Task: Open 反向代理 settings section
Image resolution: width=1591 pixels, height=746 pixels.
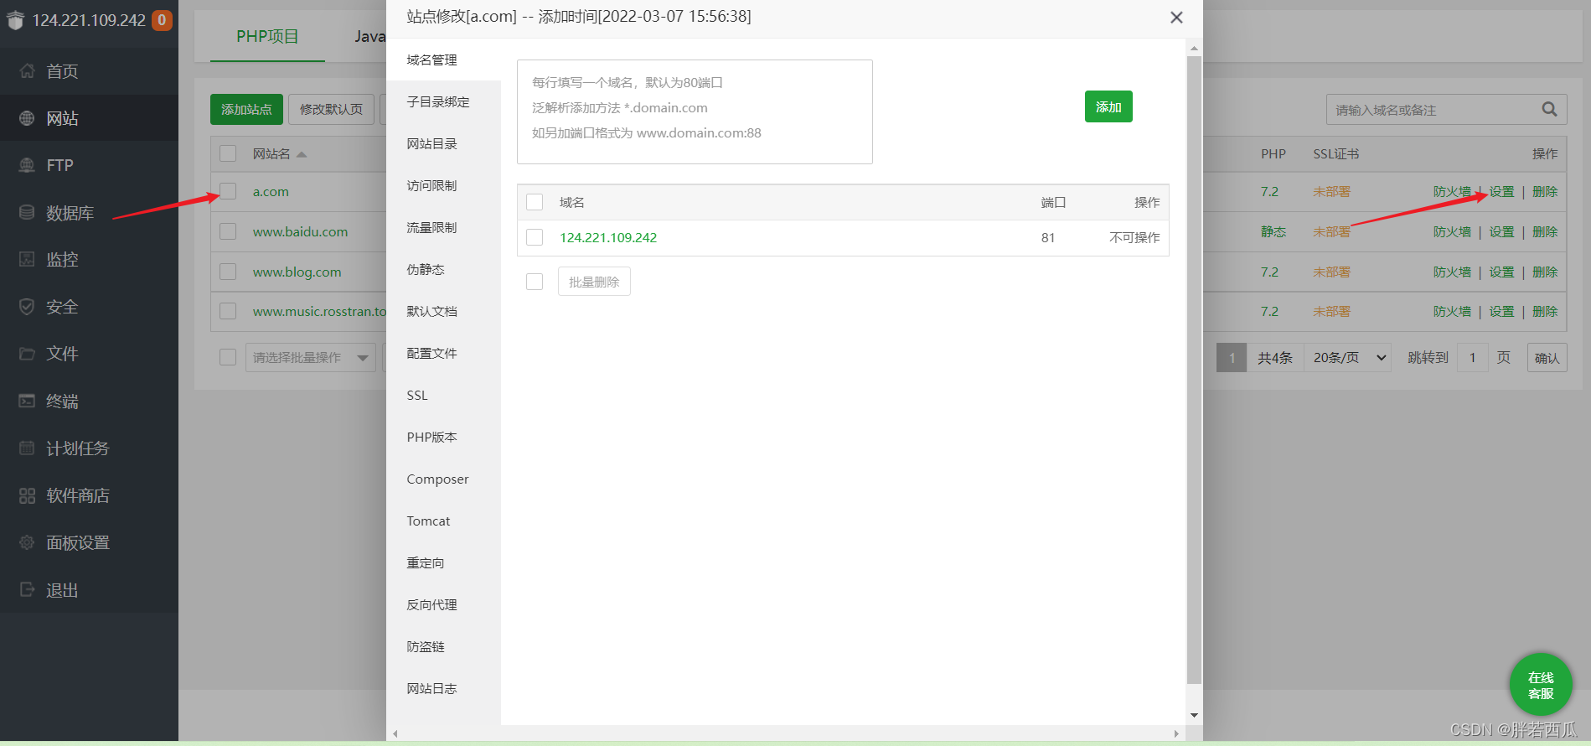Action: click(443, 604)
